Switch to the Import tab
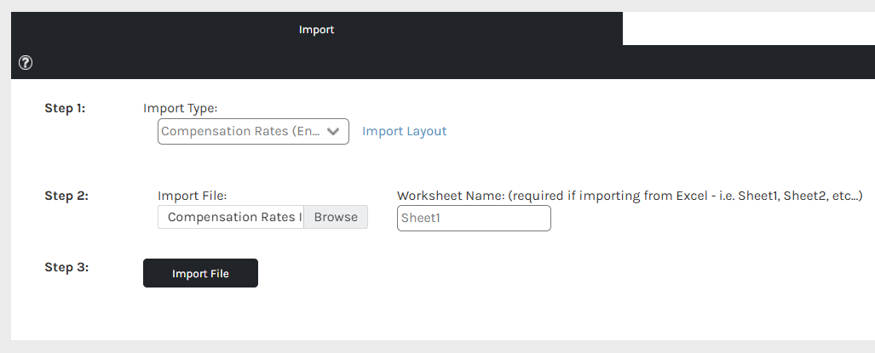 [316, 29]
